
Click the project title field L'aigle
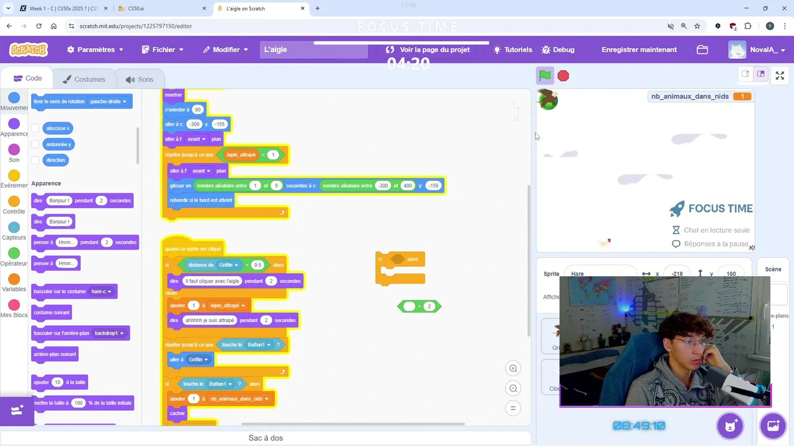314,50
